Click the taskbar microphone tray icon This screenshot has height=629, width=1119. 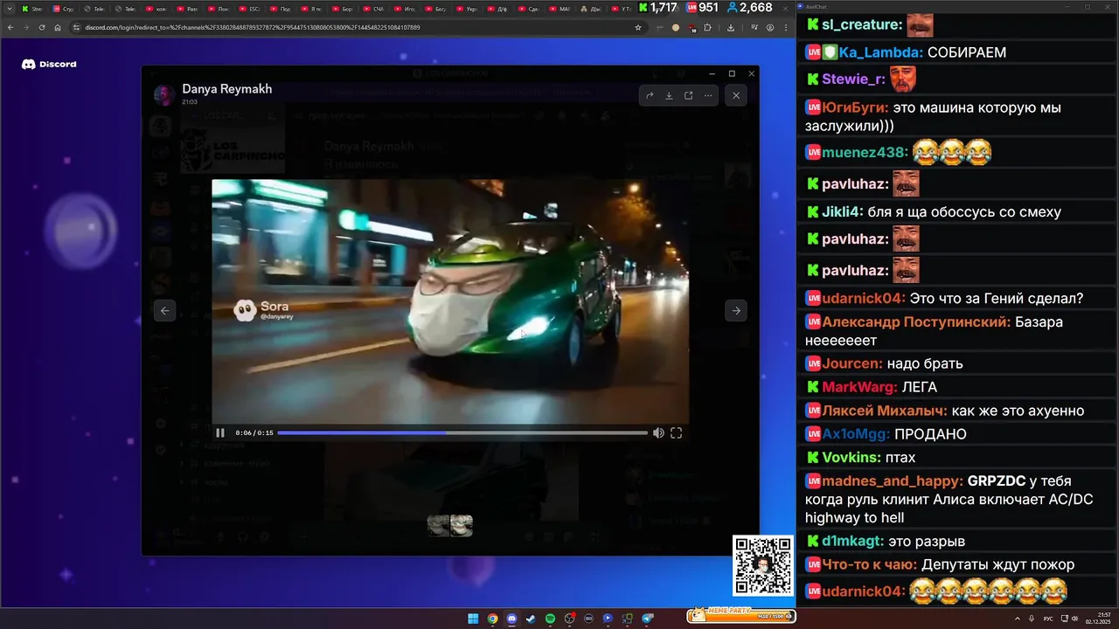click(x=1032, y=619)
